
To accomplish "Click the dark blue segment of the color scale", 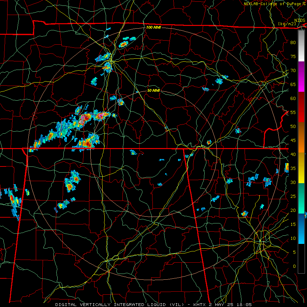I will click(x=301, y=221).
